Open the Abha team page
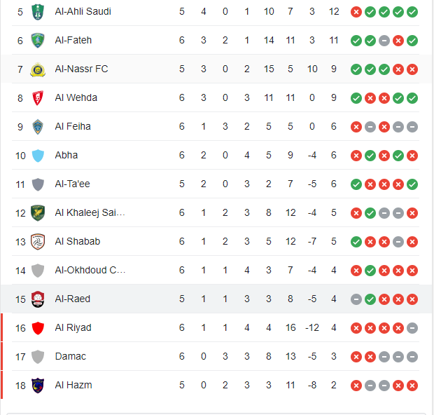This screenshot has height=415, width=434. click(66, 155)
